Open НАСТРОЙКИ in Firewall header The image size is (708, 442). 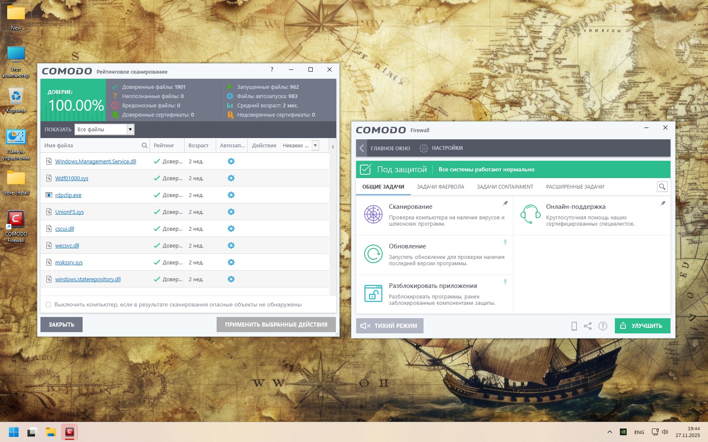pos(447,148)
